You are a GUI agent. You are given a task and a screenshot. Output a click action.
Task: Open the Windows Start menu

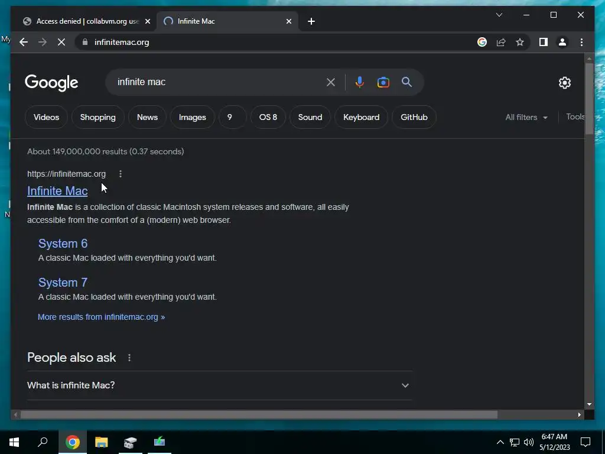14,442
